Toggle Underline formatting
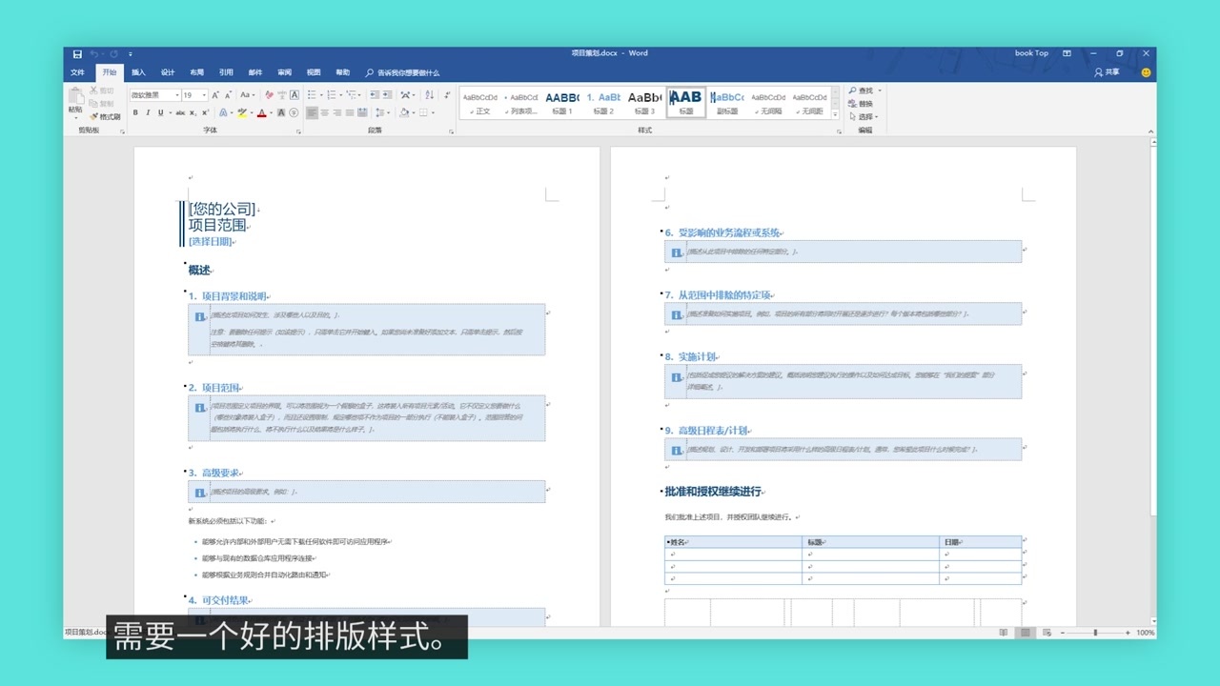 [160, 112]
